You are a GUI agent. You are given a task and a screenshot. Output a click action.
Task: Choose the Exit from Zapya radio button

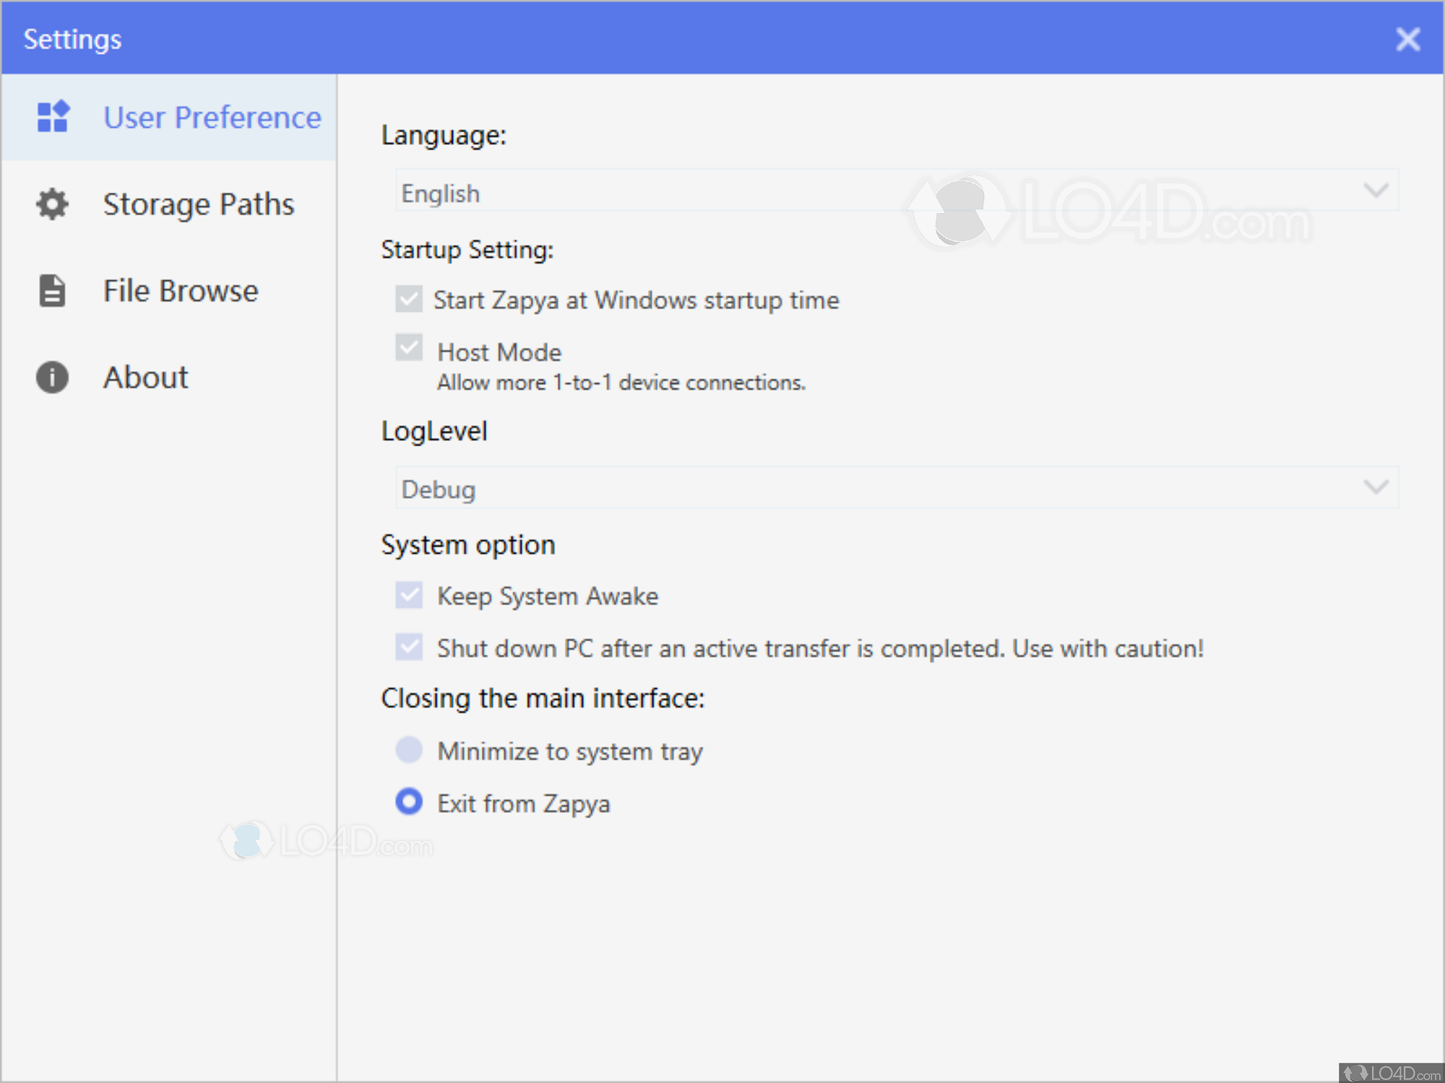409,801
